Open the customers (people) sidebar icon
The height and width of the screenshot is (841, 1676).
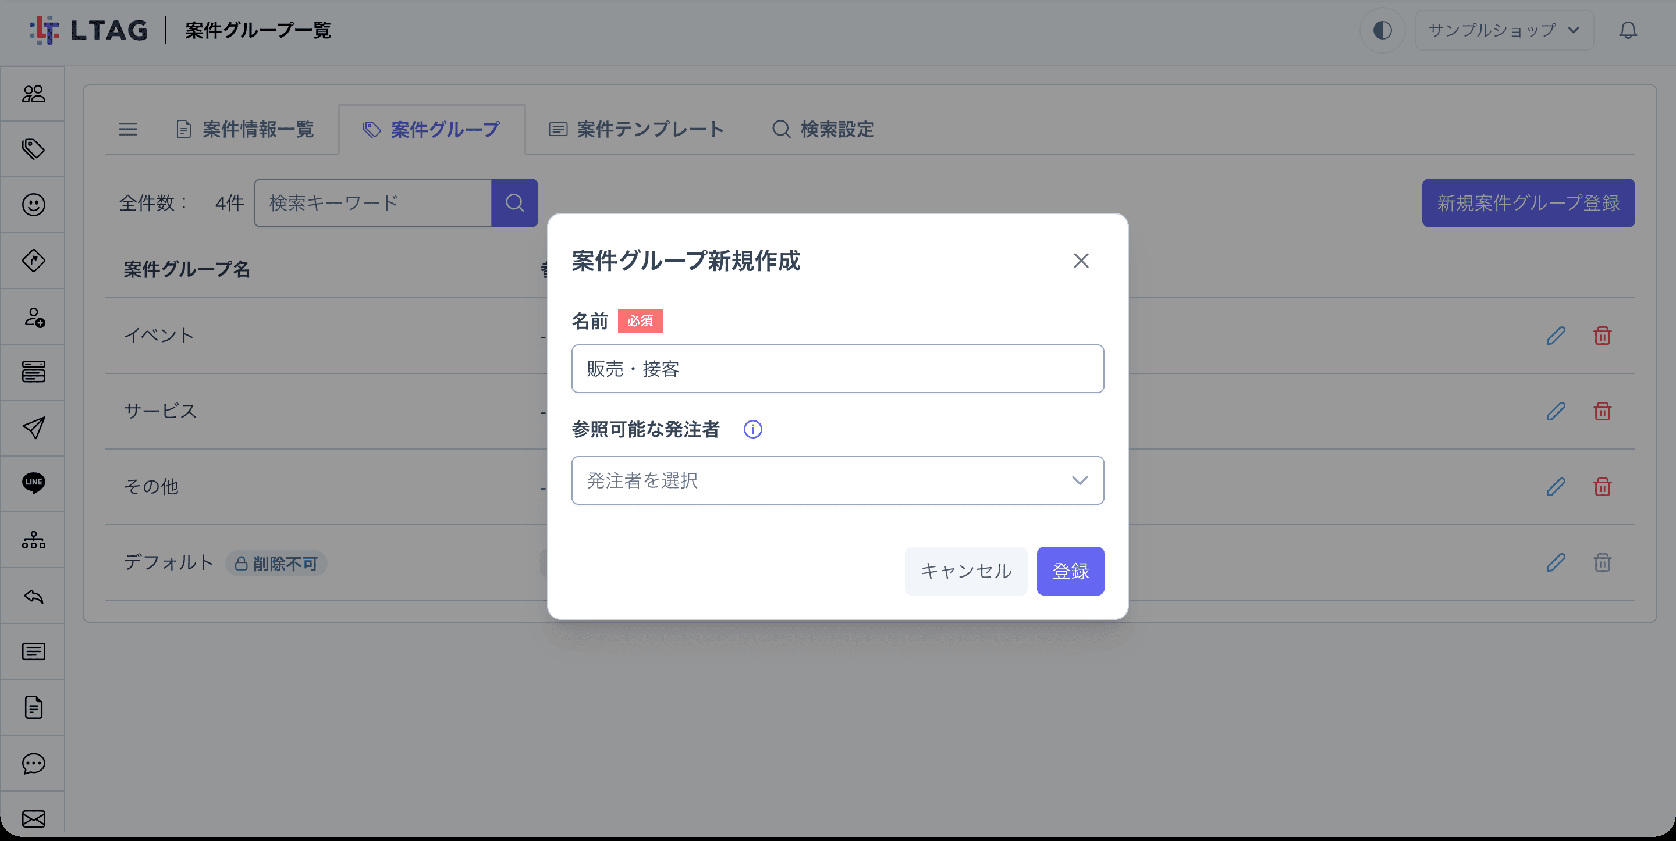click(33, 94)
